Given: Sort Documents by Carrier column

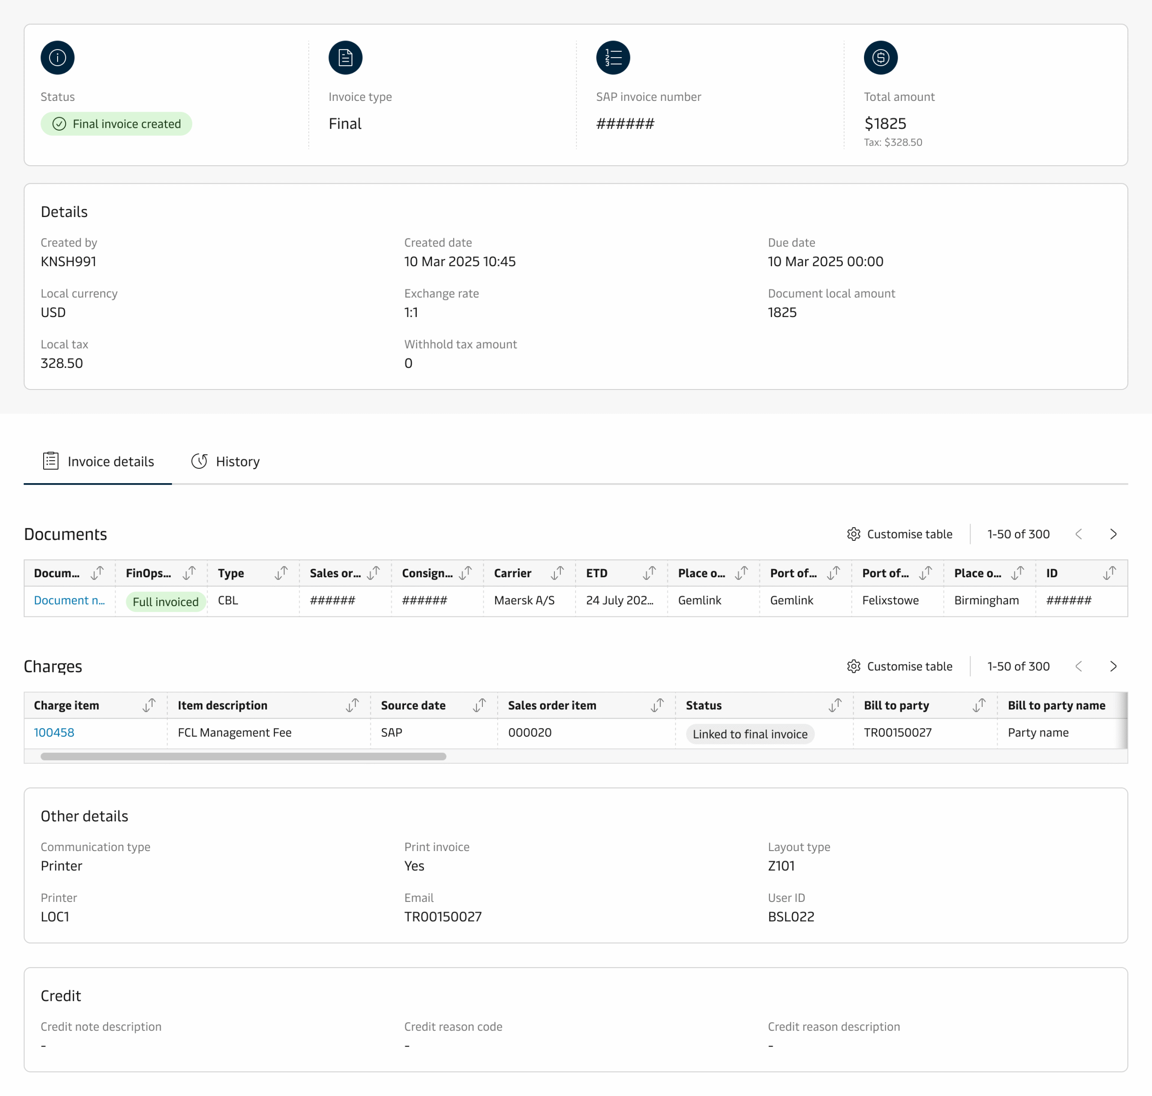Looking at the screenshot, I should pos(558,573).
